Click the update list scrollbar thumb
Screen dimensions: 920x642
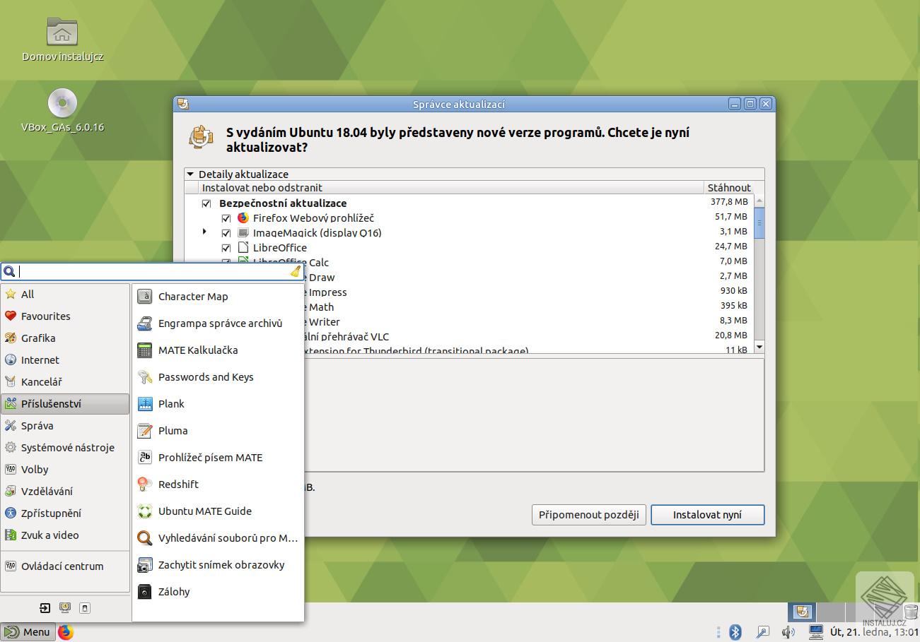pos(759,223)
